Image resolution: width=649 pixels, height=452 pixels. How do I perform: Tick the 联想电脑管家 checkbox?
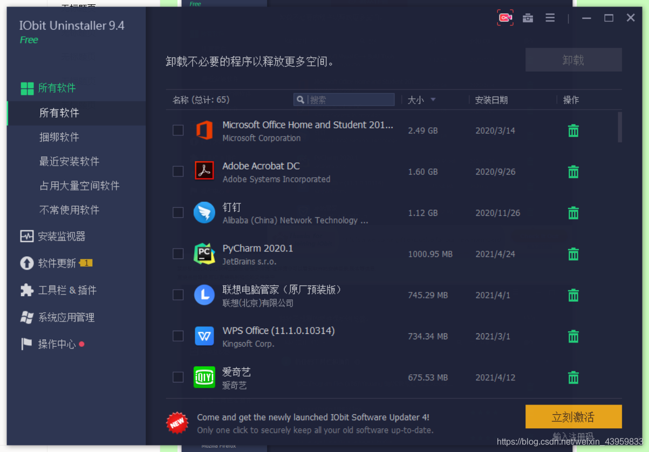click(178, 295)
